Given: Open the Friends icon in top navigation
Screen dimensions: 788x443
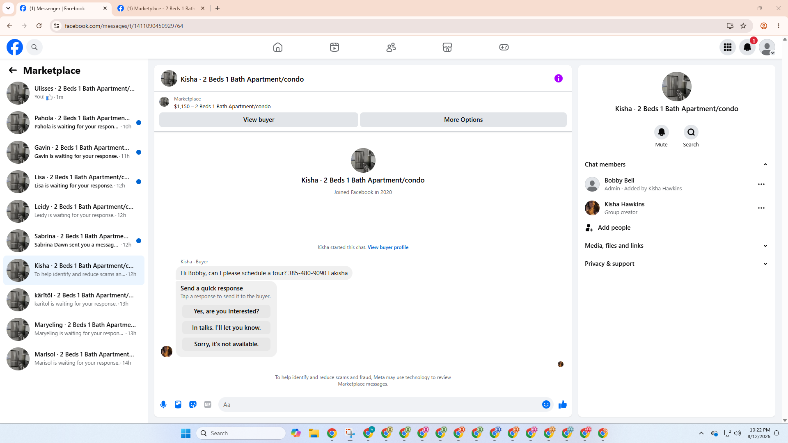Looking at the screenshot, I should pos(391,47).
